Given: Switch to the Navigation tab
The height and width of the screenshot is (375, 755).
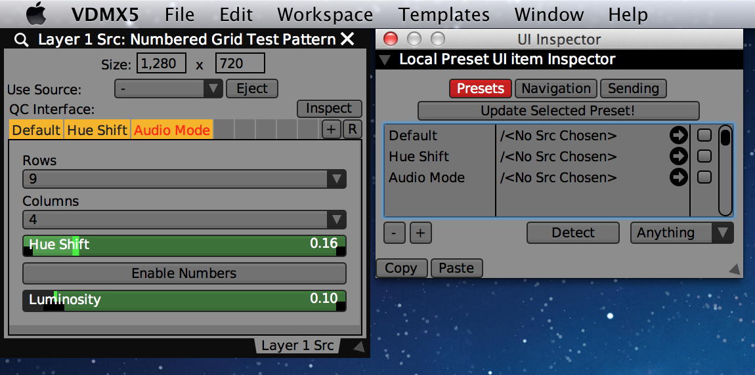Looking at the screenshot, I should coord(556,89).
